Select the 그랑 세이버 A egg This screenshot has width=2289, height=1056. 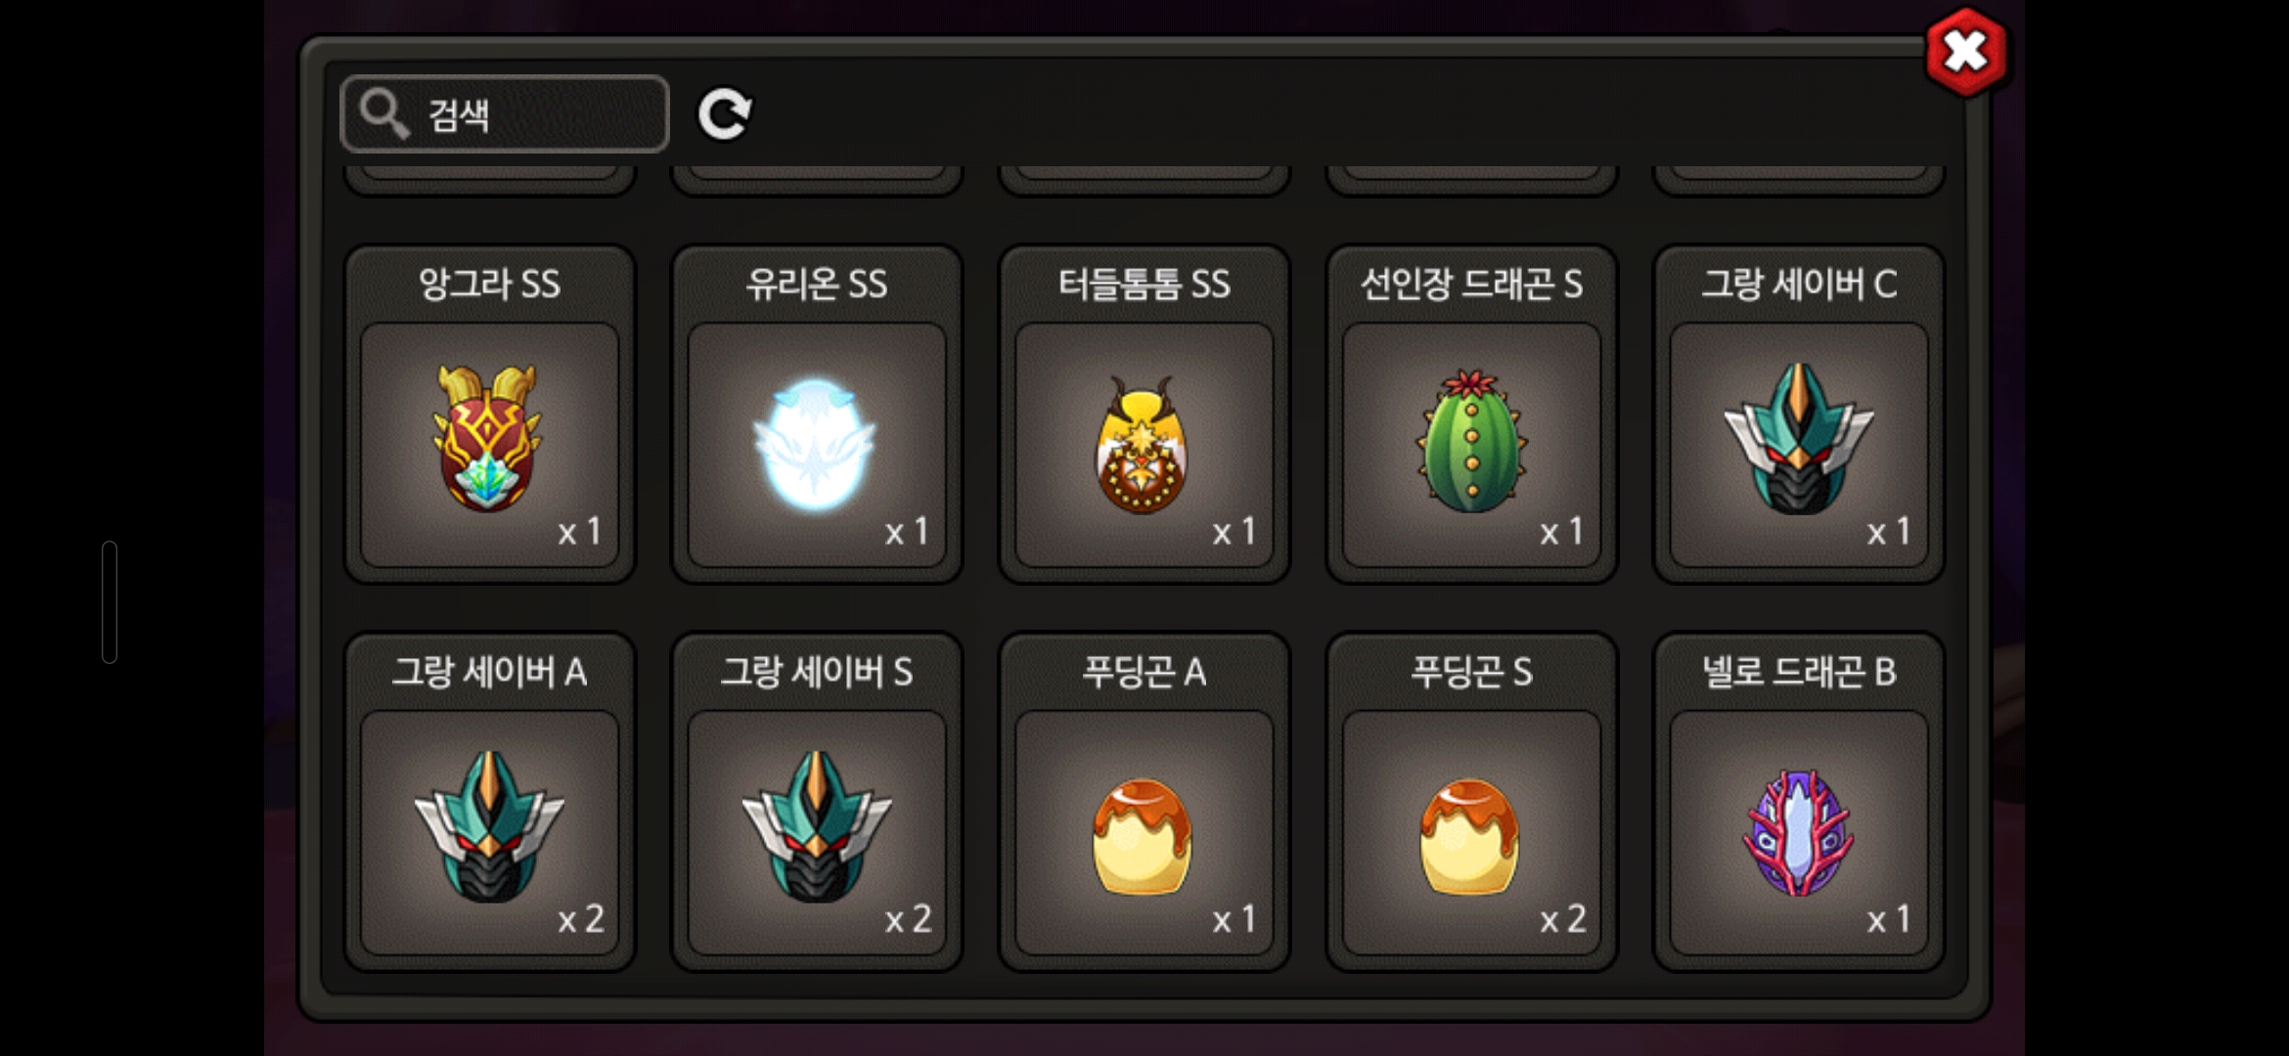click(489, 802)
